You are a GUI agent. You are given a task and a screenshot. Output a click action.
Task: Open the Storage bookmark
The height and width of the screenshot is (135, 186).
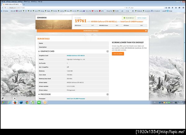pos(42,11)
